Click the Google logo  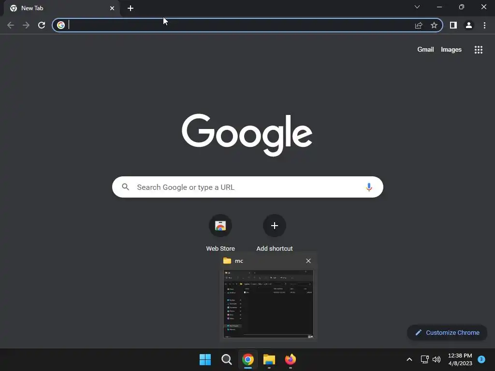[x=247, y=135]
